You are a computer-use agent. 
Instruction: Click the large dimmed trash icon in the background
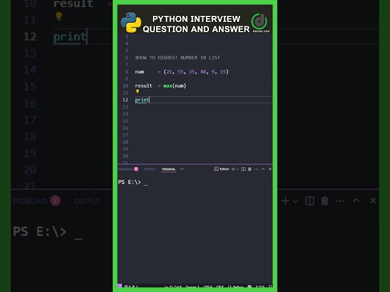click(x=325, y=201)
